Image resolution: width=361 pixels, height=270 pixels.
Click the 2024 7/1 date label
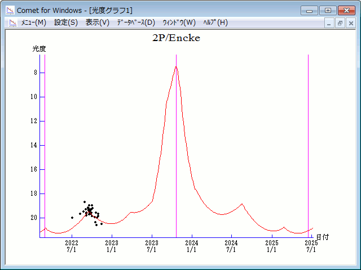pyautogui.click(x=231, y=246)
